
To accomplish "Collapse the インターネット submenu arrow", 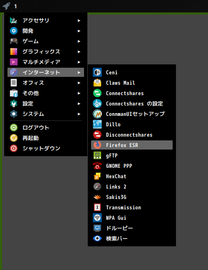I will click(x=79, y=73).
